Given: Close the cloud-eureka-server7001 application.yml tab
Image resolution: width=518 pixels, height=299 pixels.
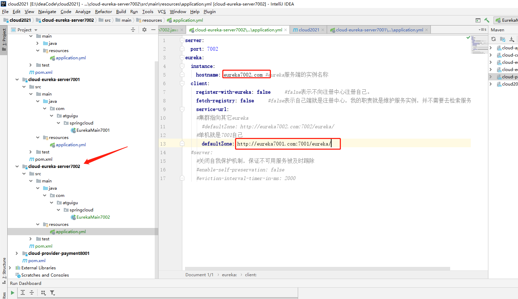Looking at the screenshot, I should [x=426, y=30].
